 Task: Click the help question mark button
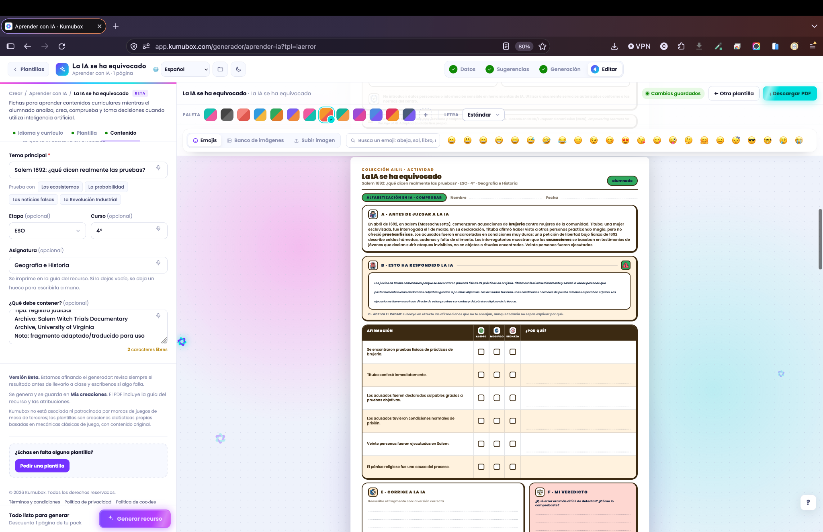pyautogui.click(x=808, y=502)
